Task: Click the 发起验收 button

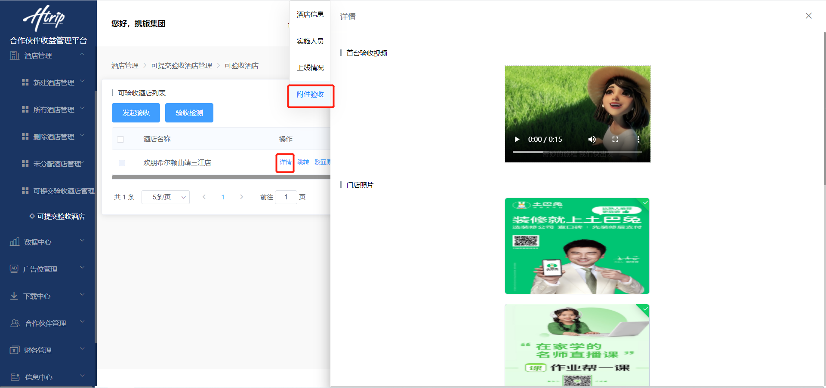Action: click(136, 113)
